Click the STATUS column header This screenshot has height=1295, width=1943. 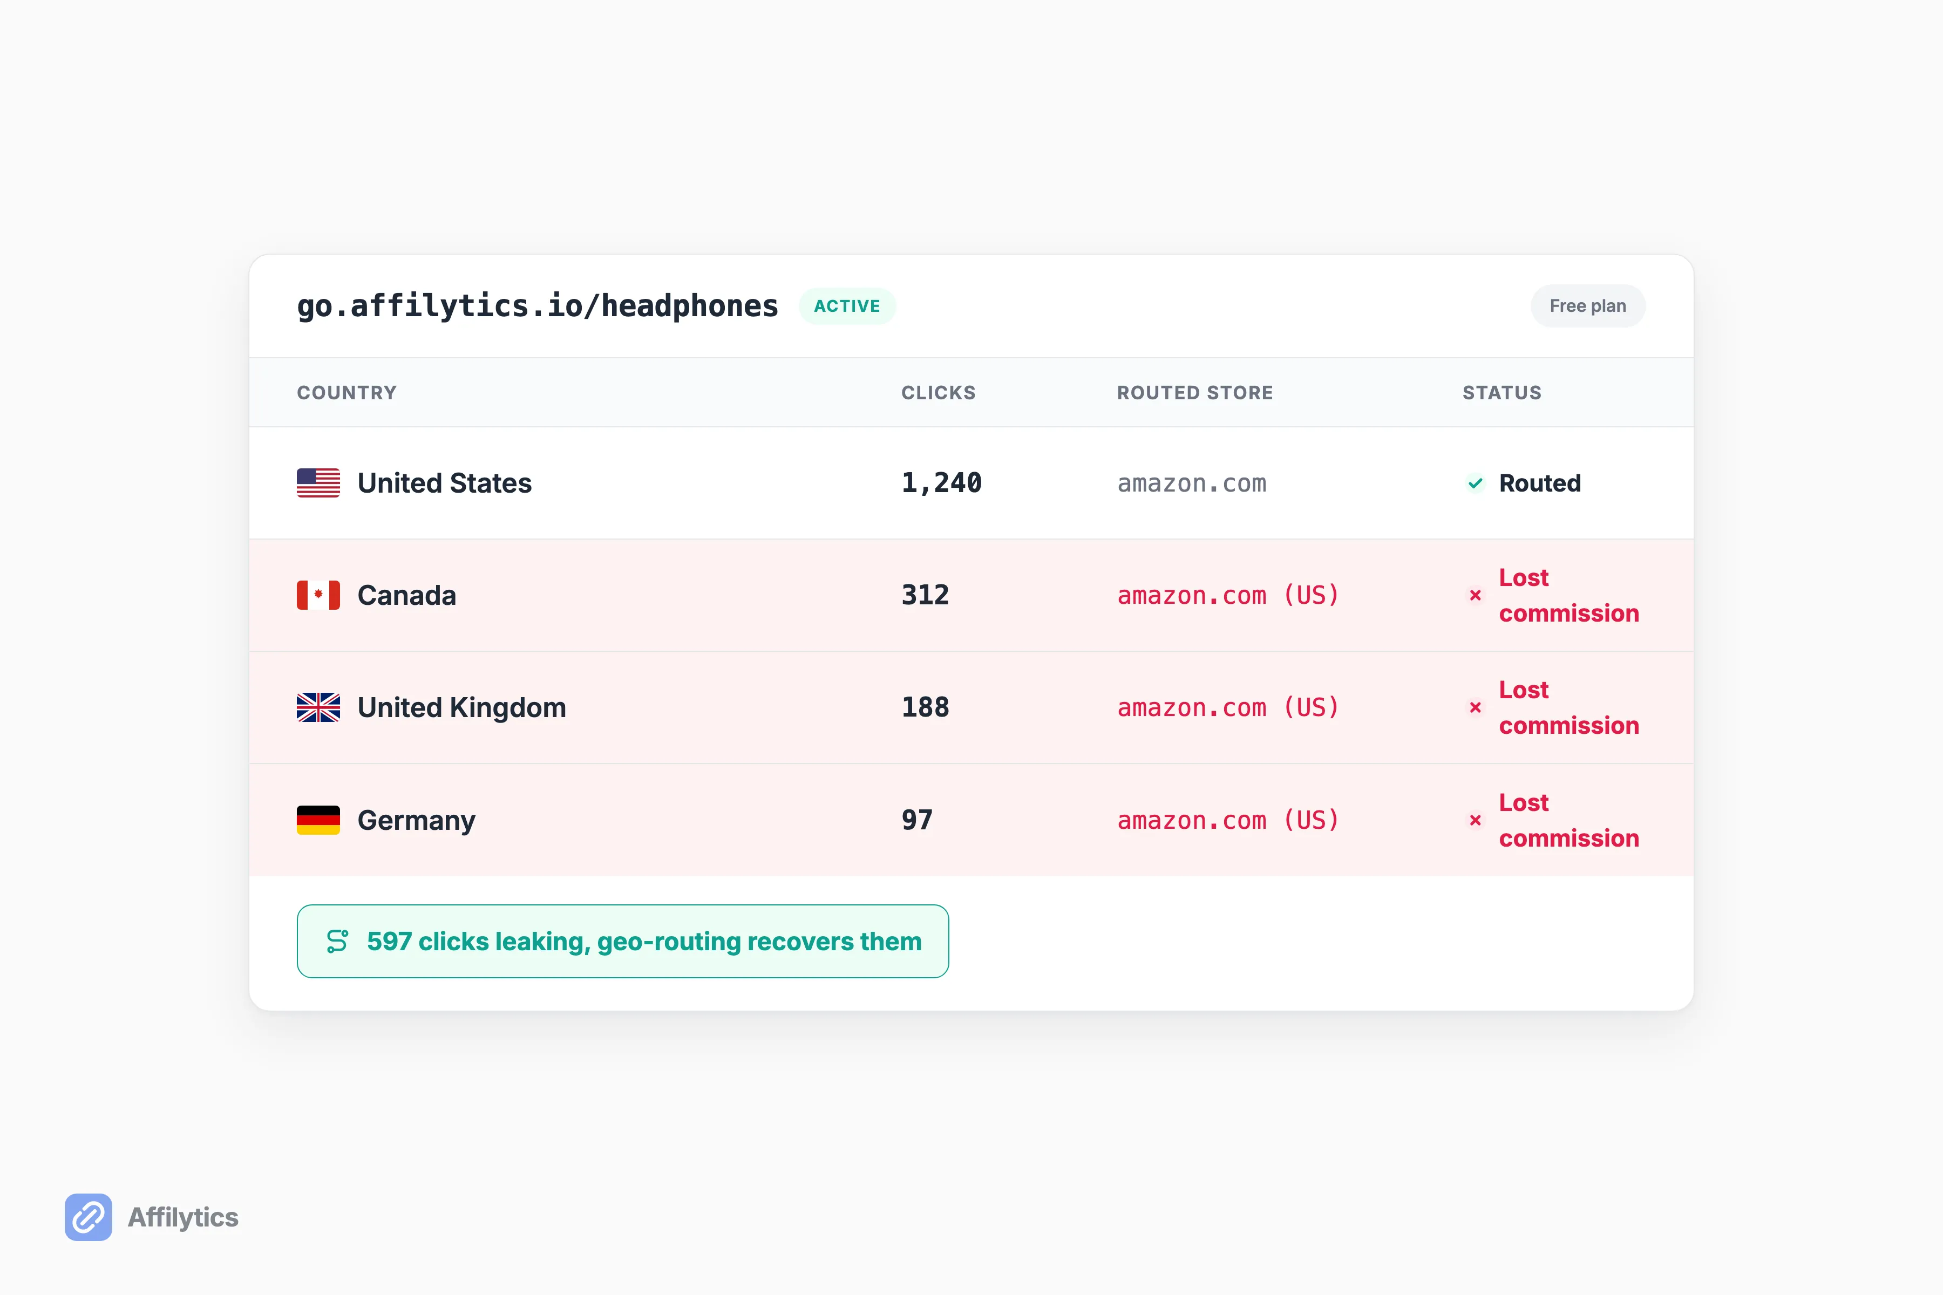(x=1502, y=393)
